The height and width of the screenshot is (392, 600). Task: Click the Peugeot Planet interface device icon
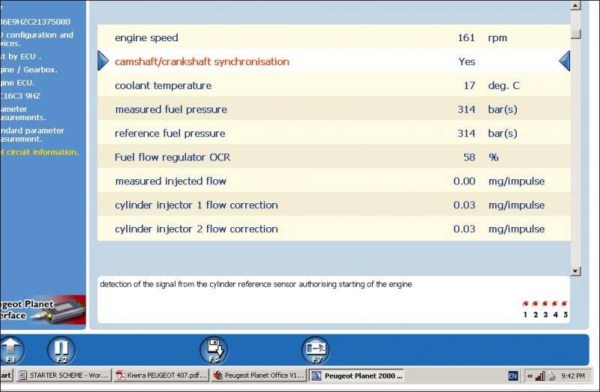pyautogui.click(x=43, y=310)
